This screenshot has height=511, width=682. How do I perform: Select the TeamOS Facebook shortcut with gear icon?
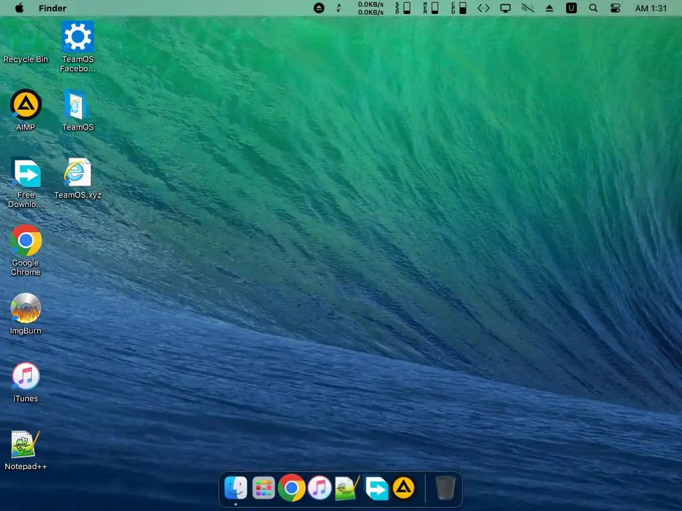78,47
